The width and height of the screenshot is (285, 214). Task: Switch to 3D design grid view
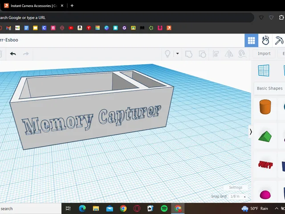[x=251, y=41]
